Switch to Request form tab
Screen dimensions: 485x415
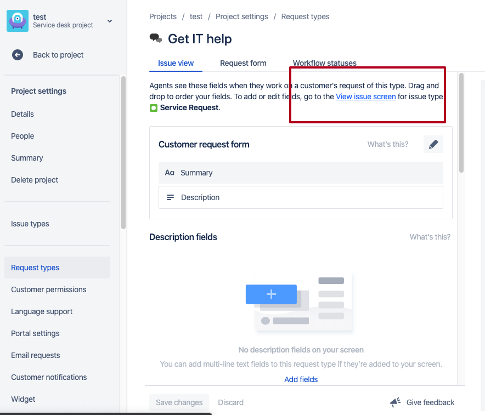(243, 63)
